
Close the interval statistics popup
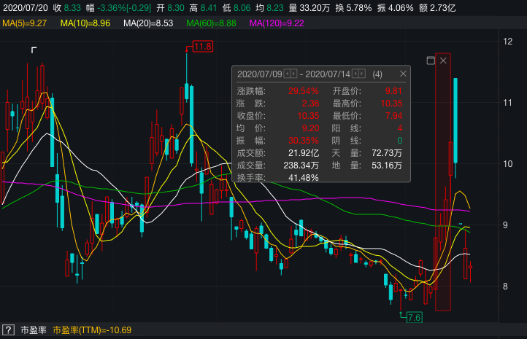click(x=403, y=74)
